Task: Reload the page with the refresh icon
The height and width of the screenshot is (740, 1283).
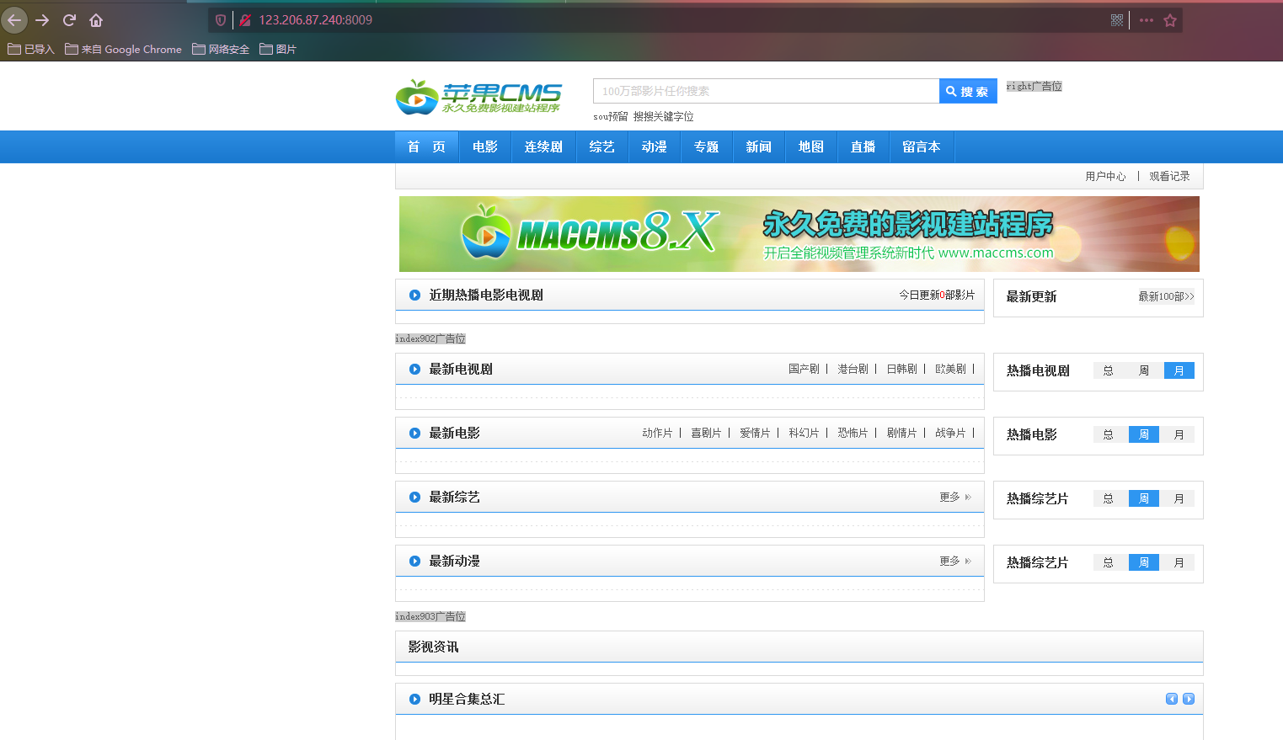Action: (69, 20)
